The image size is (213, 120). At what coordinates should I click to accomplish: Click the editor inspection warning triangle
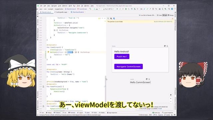pyautogui.click(x=99, y=18)
